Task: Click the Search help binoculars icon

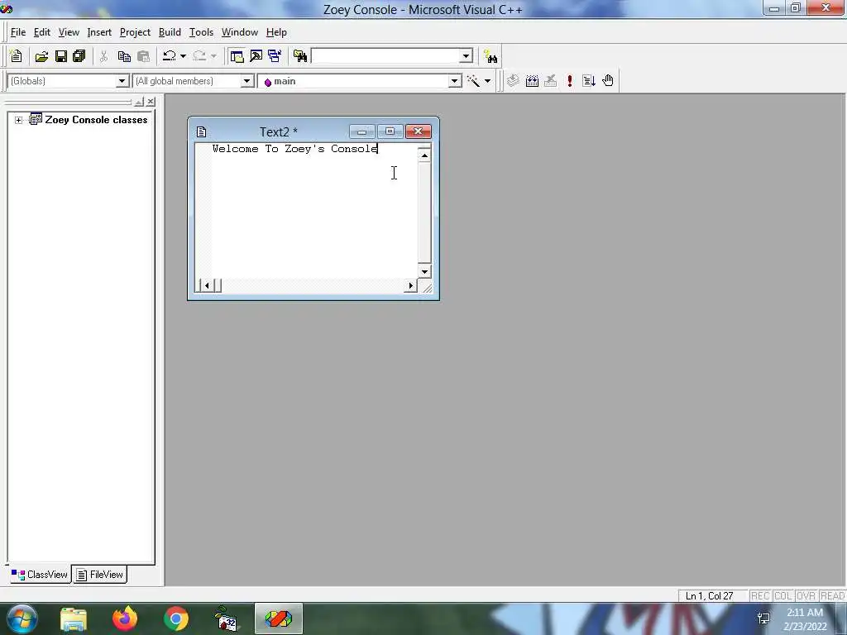Action: [x=490, y=56]
